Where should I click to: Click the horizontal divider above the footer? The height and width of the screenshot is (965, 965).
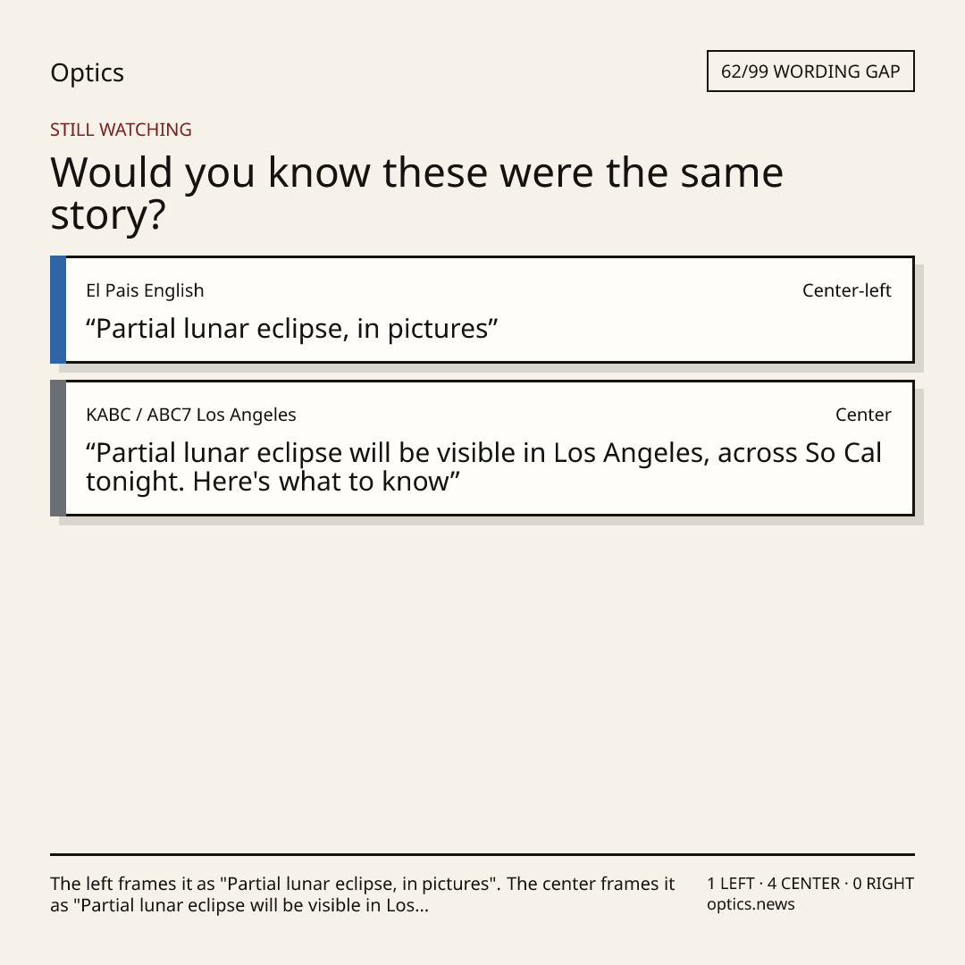482,854
